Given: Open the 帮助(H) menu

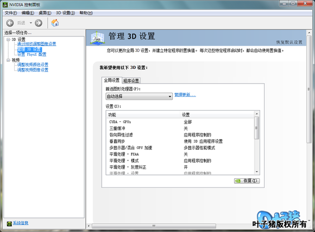Looking at the screenshot, I should (x=86, y=13).
